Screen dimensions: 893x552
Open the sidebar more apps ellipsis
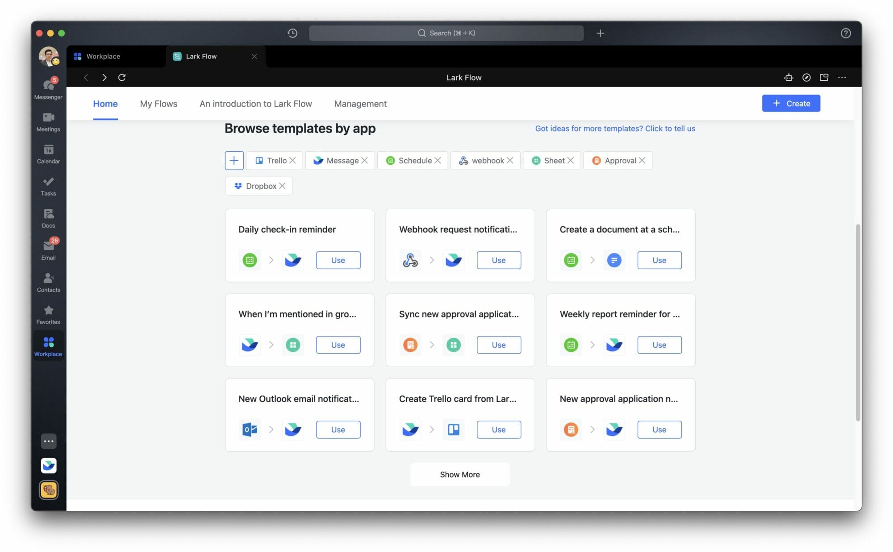pyautogui.click(x=49, y=441)
